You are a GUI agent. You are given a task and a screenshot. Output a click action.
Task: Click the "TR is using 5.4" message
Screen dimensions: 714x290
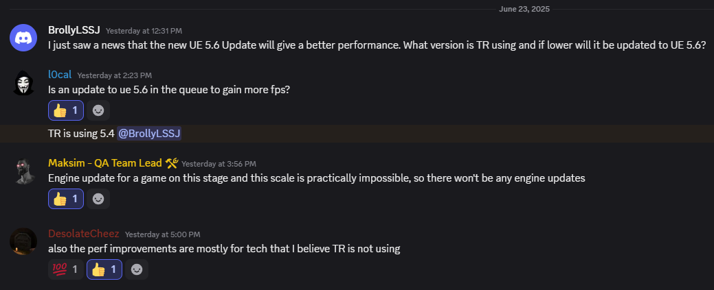click(80, 134)
